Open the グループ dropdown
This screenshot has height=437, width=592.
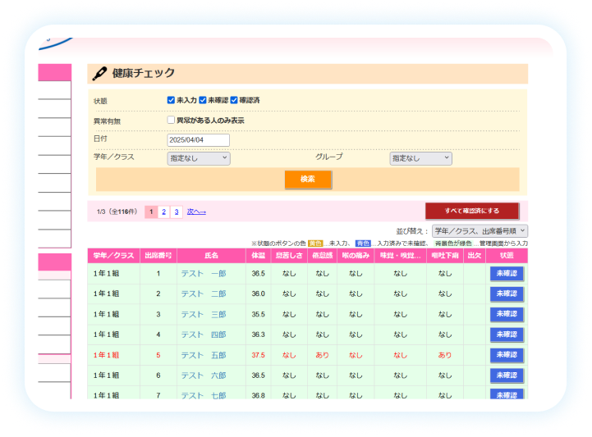[420, 158]
